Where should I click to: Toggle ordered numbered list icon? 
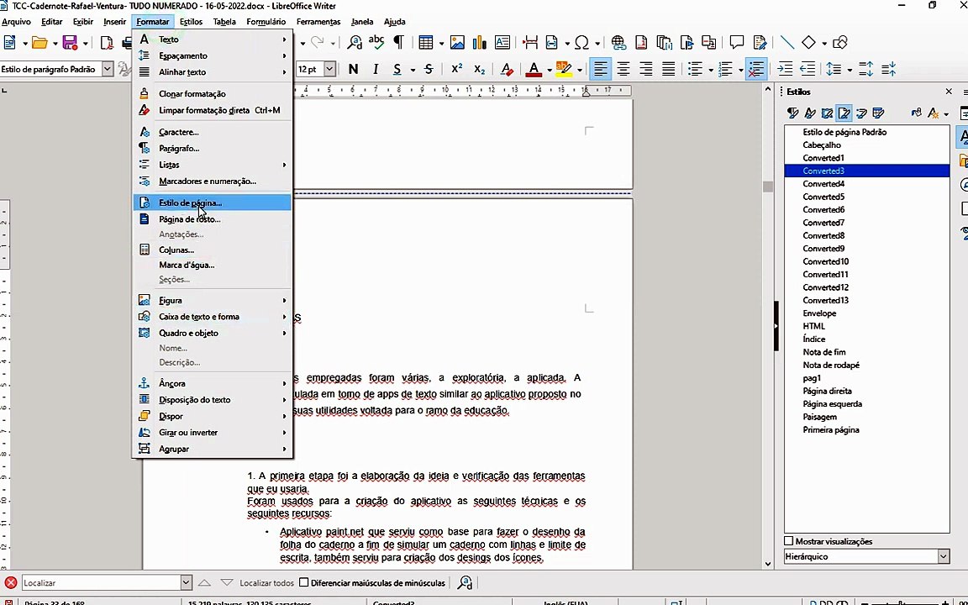[725, 69]
